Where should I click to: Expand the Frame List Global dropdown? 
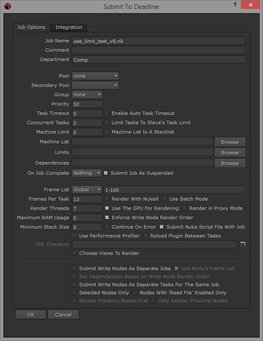[x=87, y=190]
